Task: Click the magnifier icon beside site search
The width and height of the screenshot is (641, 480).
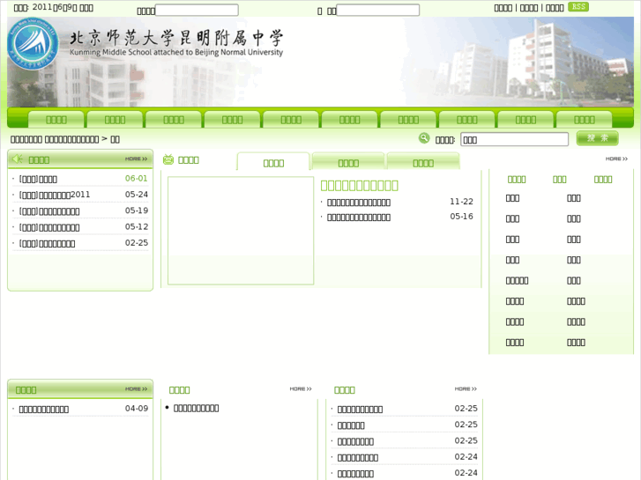Action: click(x=424, y=138)
